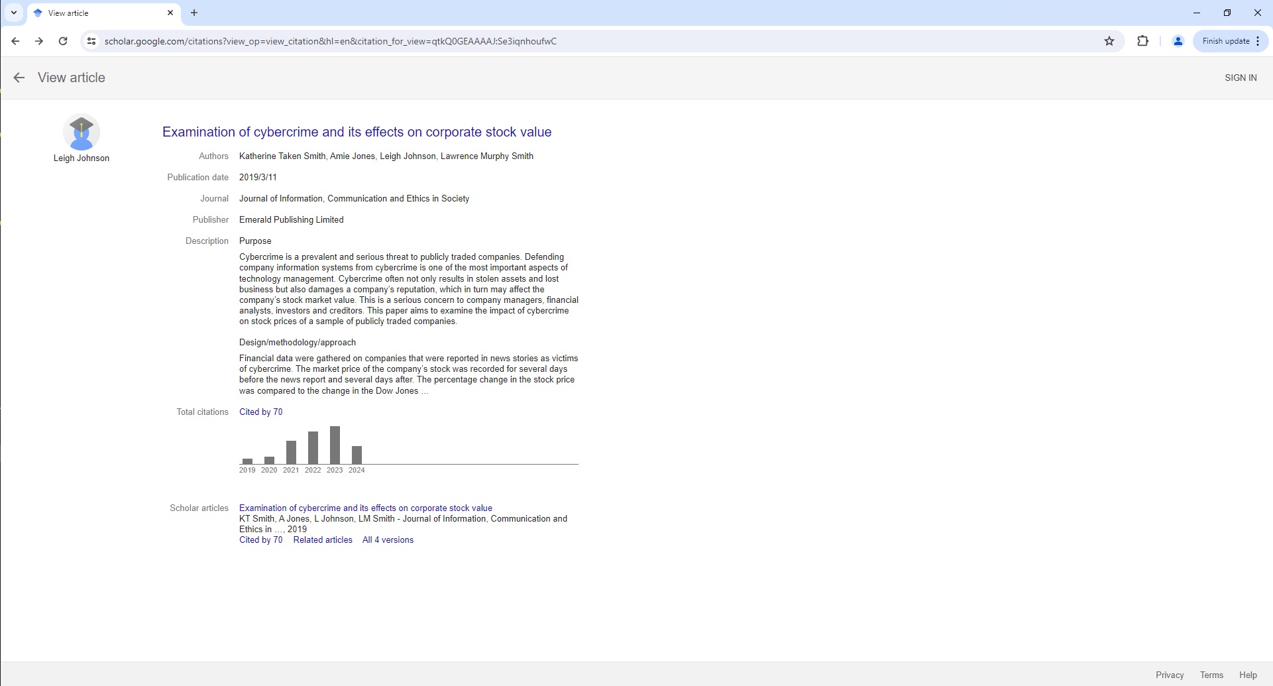Switch to the View article tab
1273x686 pixels.
click(93, 13)
